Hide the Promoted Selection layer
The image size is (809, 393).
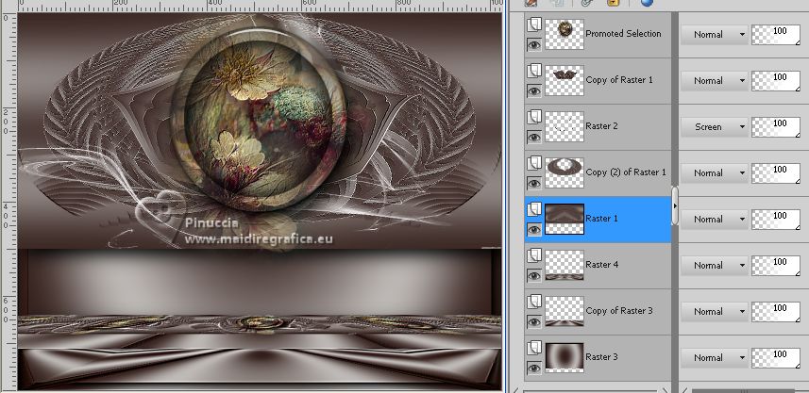[x=534, y=44]
